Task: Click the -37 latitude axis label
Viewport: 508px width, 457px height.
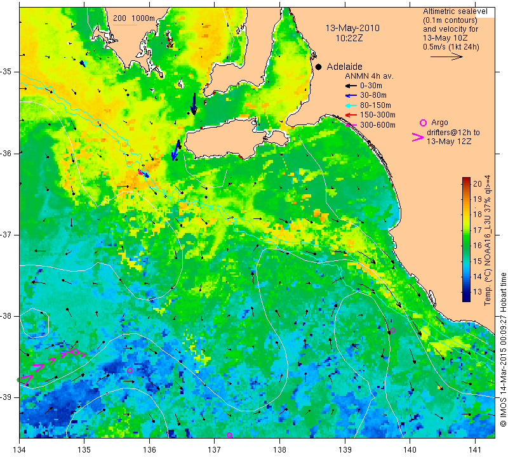Action: (x=6, y=234)
